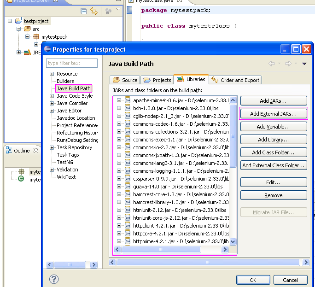Open Project References page
This screenshot has width=315, height=287.
[77, 125]
